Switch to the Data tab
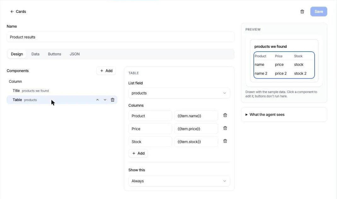337x199 pixels. [35, 54]
